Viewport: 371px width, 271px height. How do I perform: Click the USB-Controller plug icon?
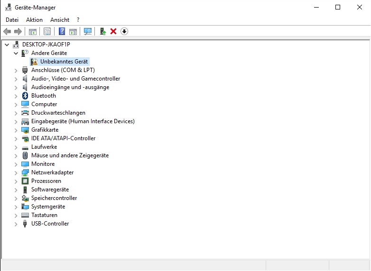pos(25,224)
